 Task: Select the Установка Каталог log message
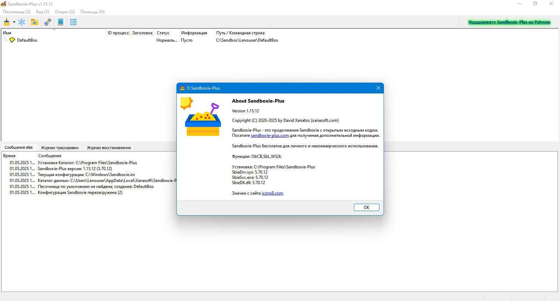coord(87,163)
